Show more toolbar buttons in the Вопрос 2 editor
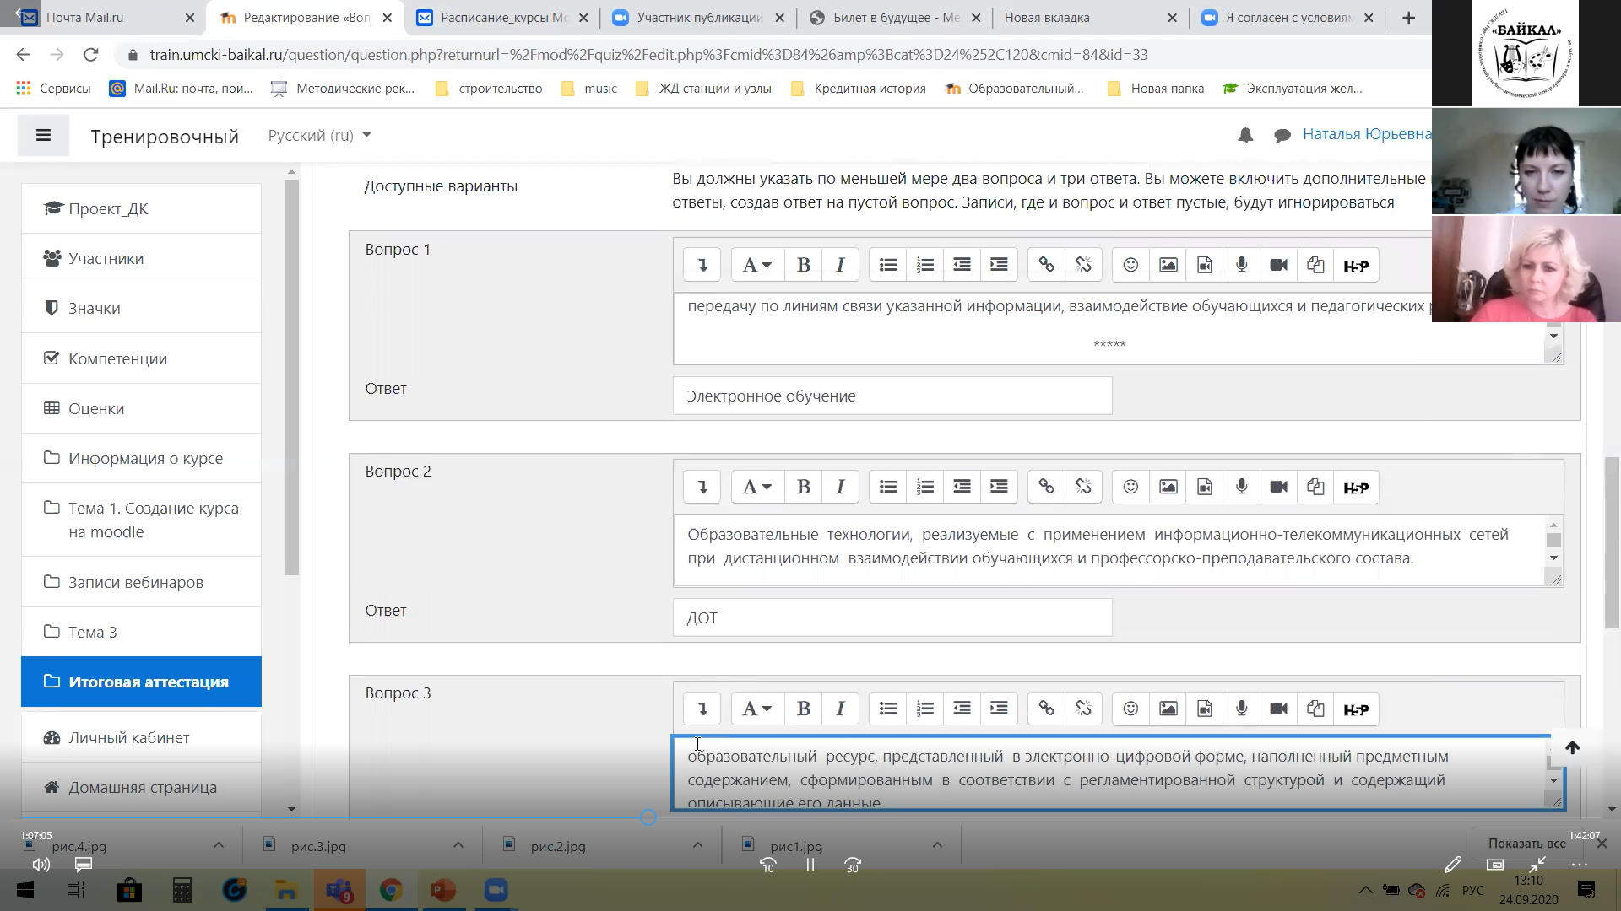 coord(702,487)
